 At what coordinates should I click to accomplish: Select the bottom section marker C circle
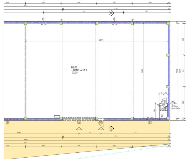coord(111,129)
